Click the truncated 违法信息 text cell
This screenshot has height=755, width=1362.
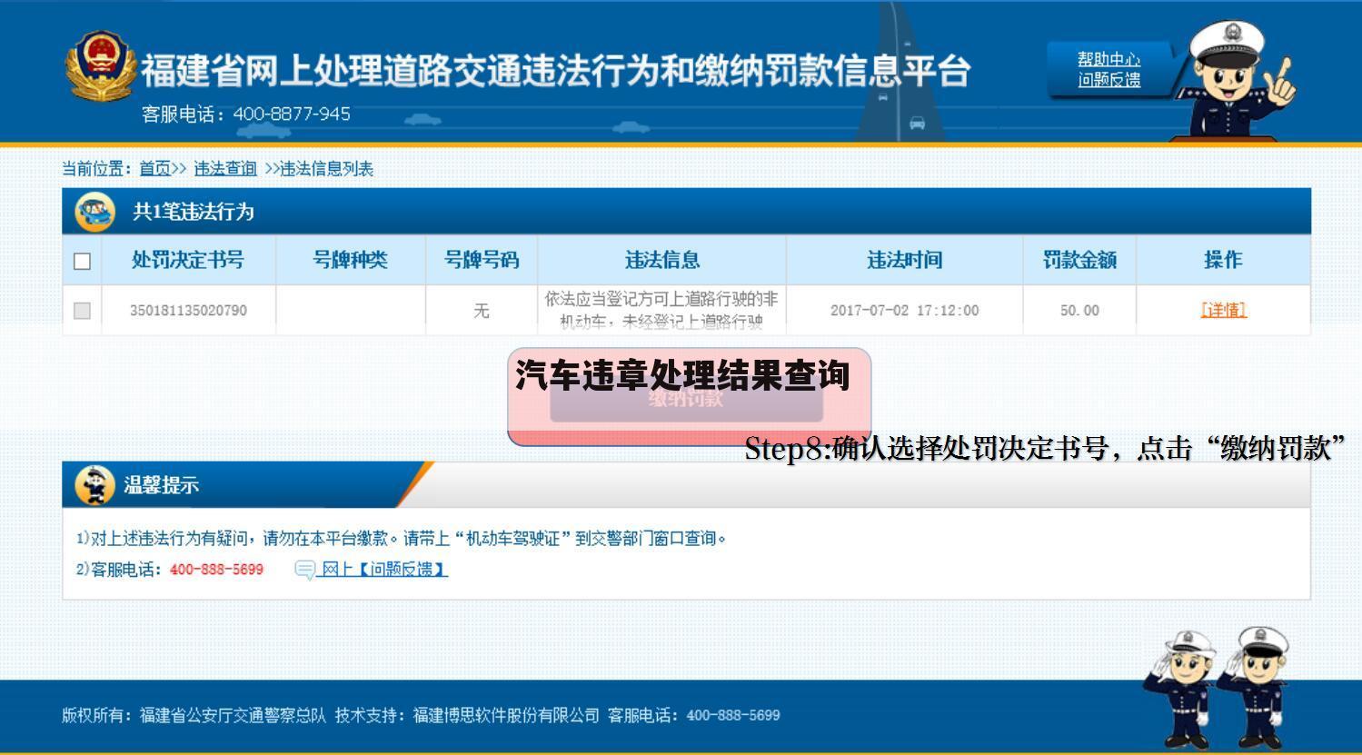pyautogui.click(x=662, y=310)
